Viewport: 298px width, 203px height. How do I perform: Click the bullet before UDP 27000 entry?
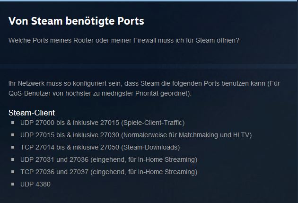pos(13,123)
